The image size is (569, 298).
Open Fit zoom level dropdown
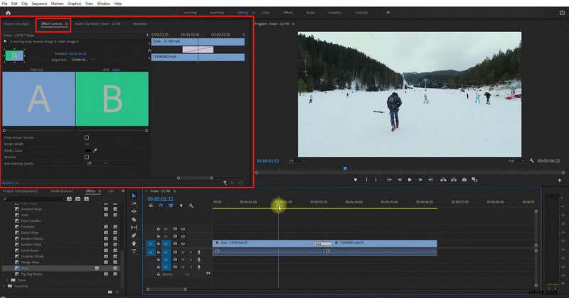[x=297, y=161]
